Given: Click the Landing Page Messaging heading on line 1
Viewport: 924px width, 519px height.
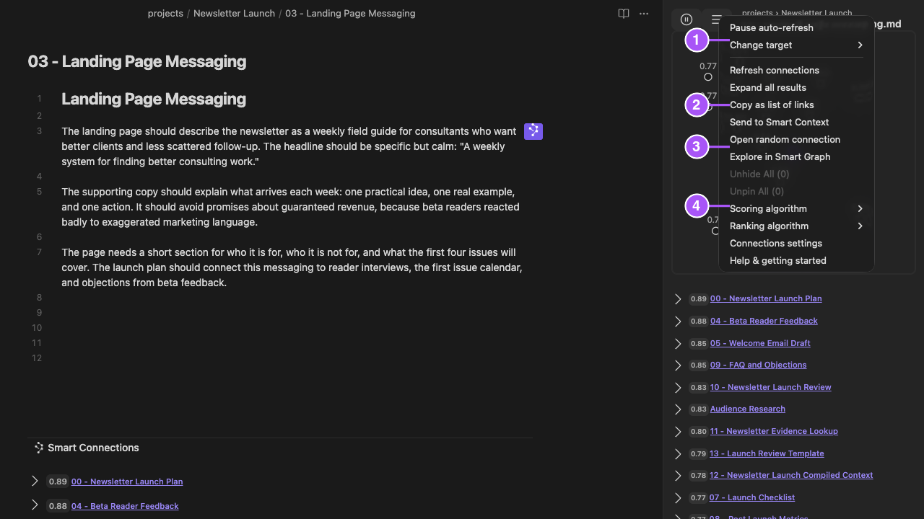Looking at the screenshot, I should [154, 99].
